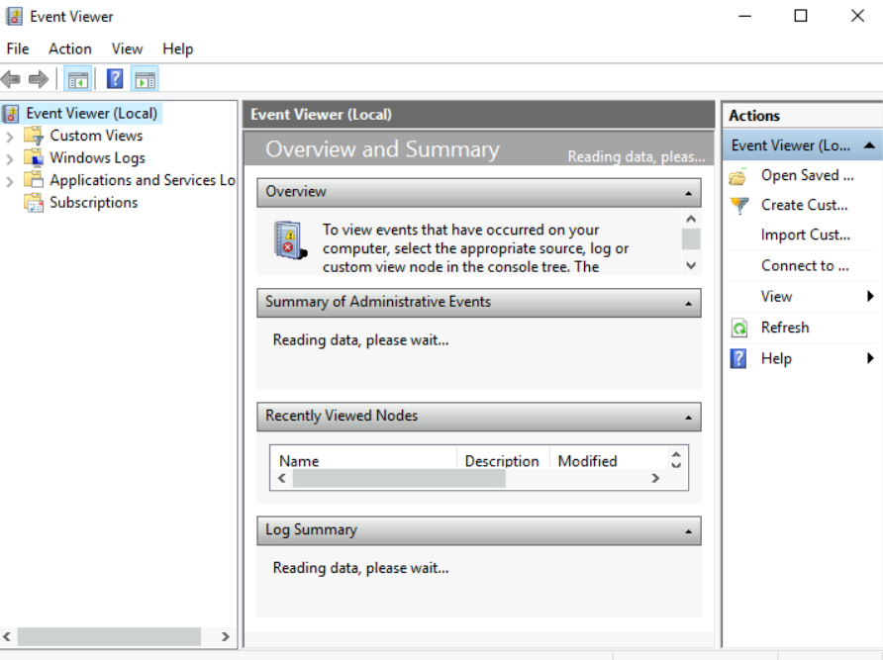883x660 pixels.
Task: Click the Subscriptions folder icon
Action: point(34,202)
